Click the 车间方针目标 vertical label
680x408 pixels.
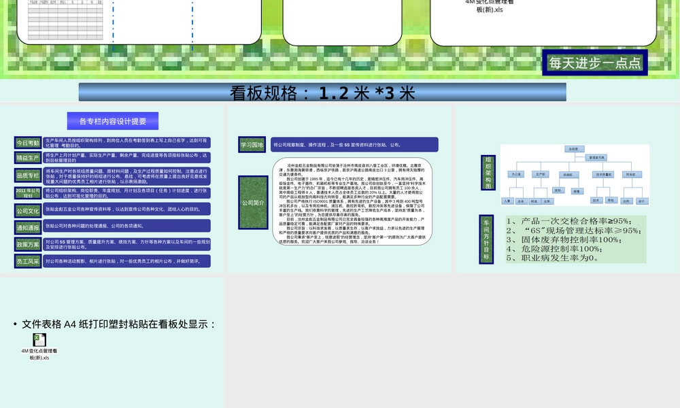486,239
